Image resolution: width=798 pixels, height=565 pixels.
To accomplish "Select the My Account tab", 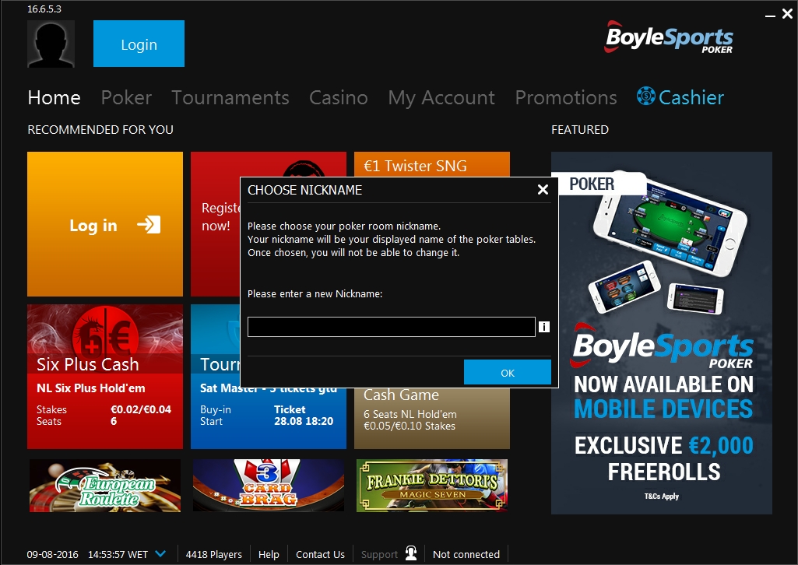I will click(x=441, y=98).
